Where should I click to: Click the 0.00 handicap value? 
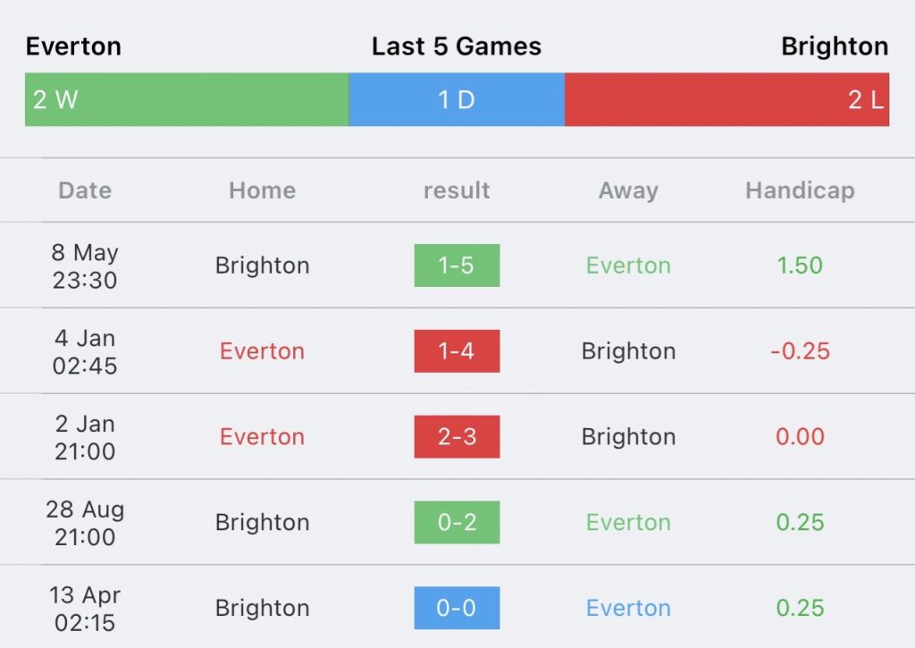(x=800, y=437)
